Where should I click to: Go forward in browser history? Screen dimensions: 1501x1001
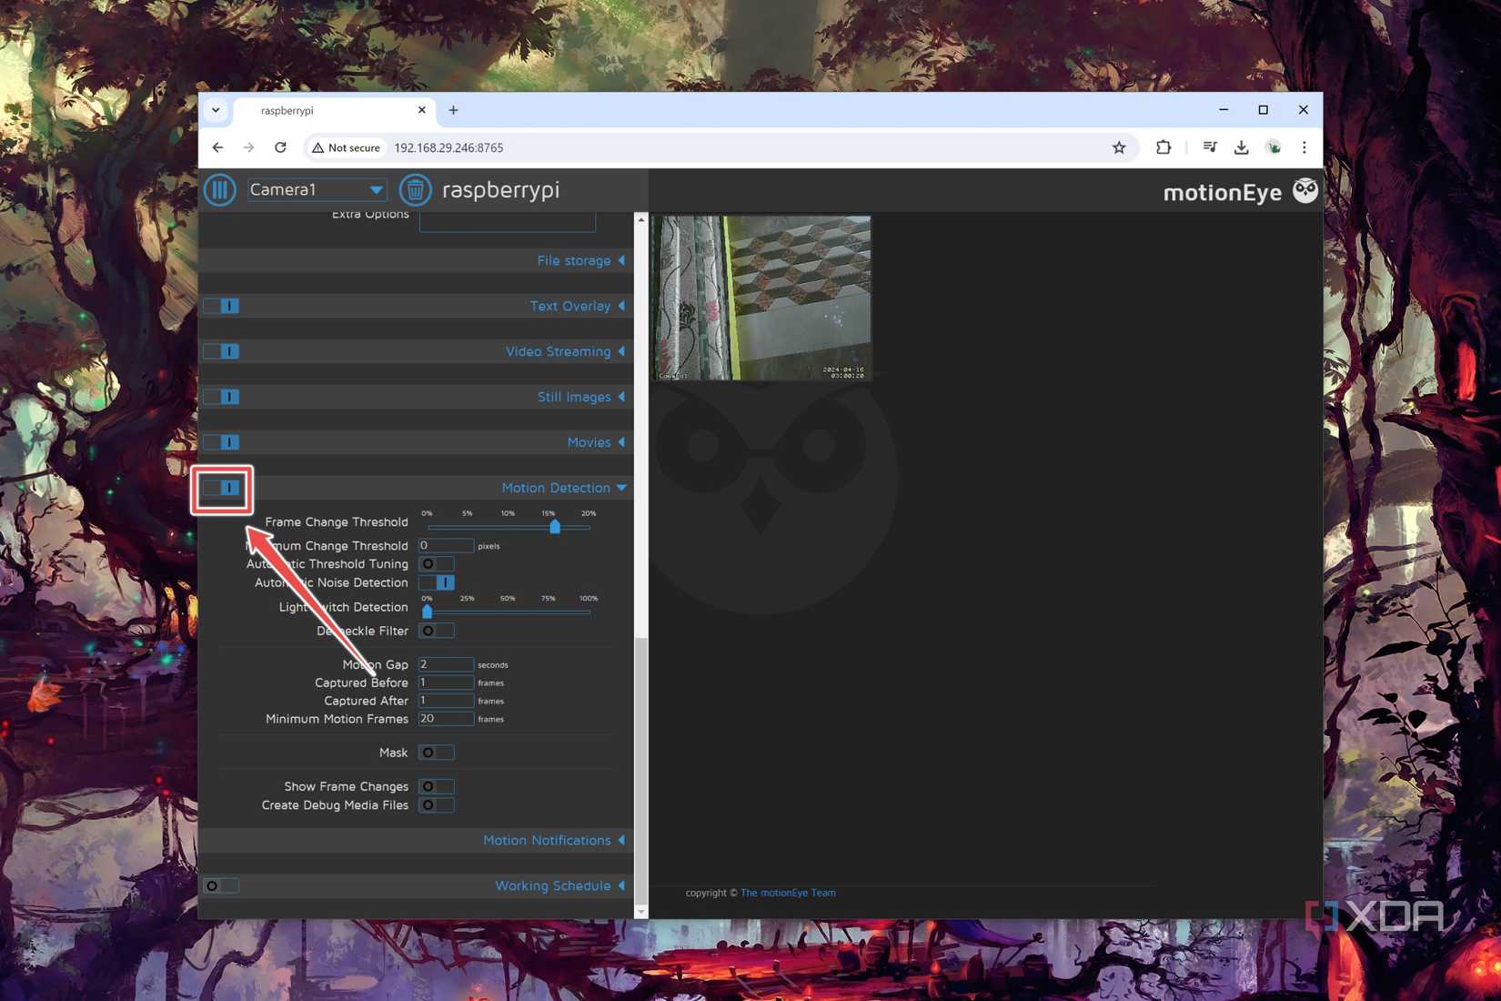coord(248,147)
